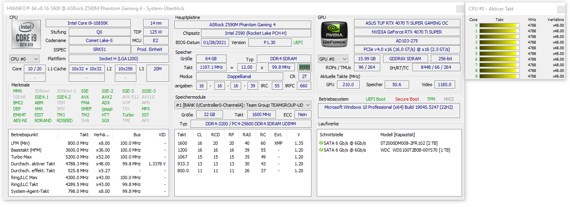Click the 125 W TDP field

click(x=156, y=32)
